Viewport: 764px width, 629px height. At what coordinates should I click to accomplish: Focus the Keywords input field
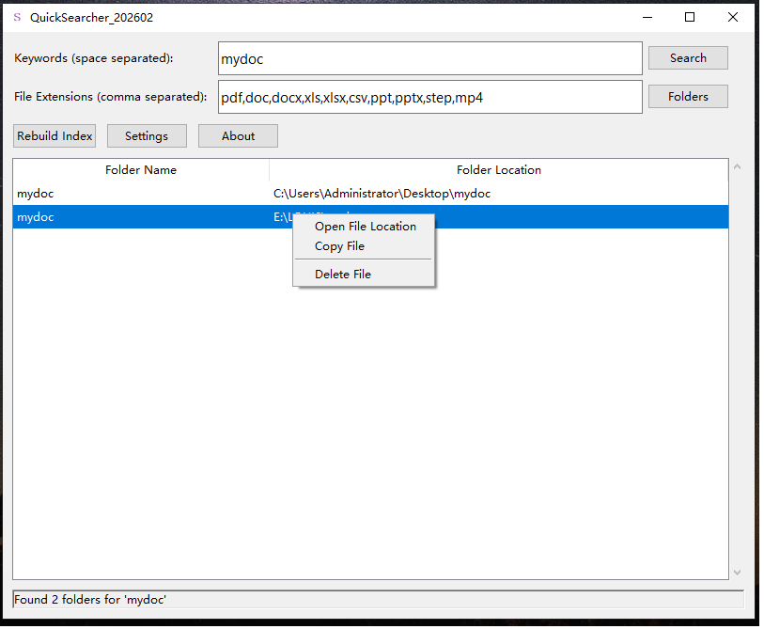pyautogui.click(x=429, y=58)
